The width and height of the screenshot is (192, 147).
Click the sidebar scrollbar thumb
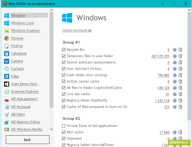[51, 60]
